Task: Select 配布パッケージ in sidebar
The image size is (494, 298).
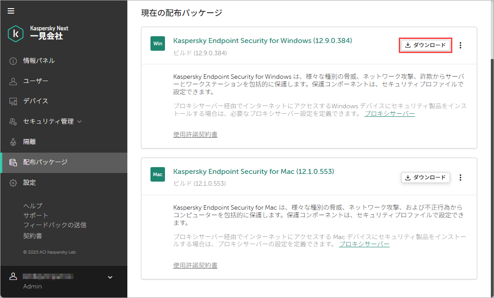Action: [x=64, y=163]
